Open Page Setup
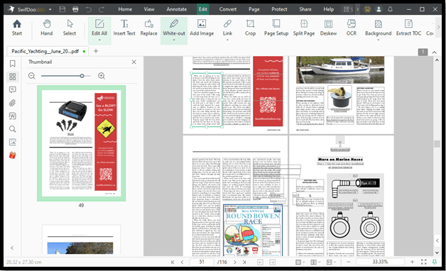This screenshot has width=446, height=271. pos(276,28)
